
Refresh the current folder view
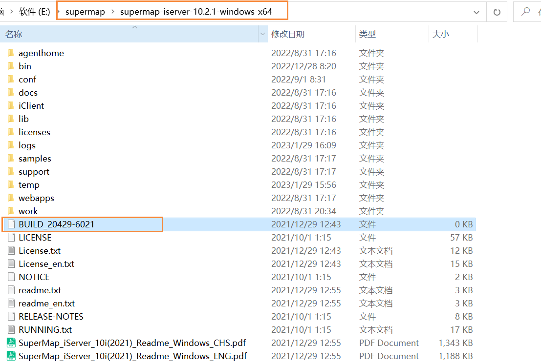pos(497,12)
